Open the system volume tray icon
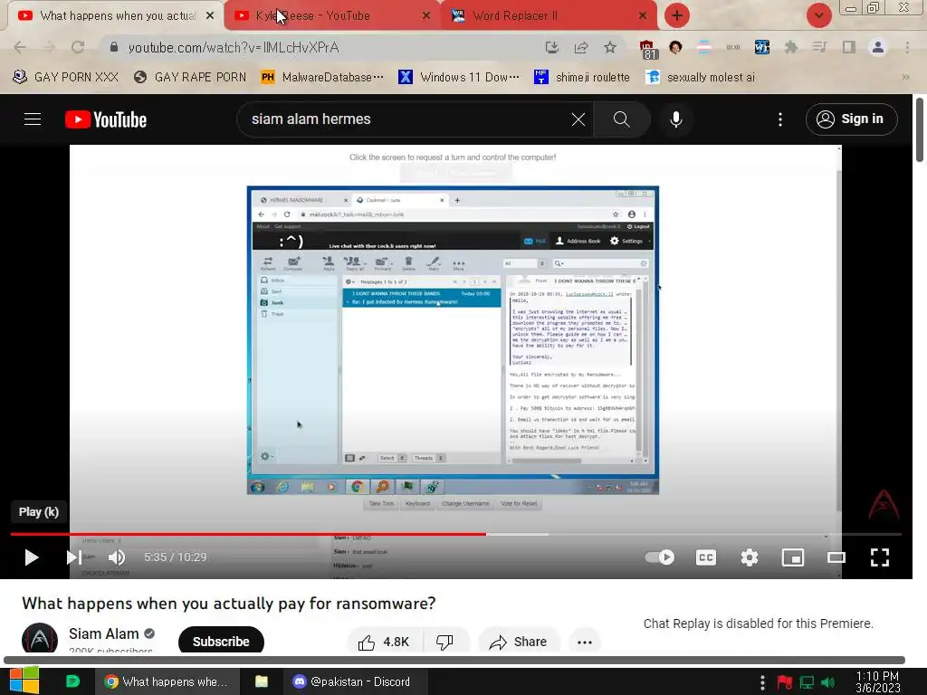Image resolution: width=927 pixels, height=695 pixels. point(828,682)
